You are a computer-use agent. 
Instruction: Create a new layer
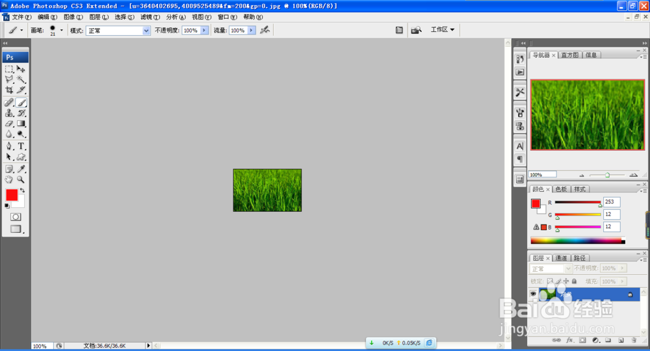(621, 340)
